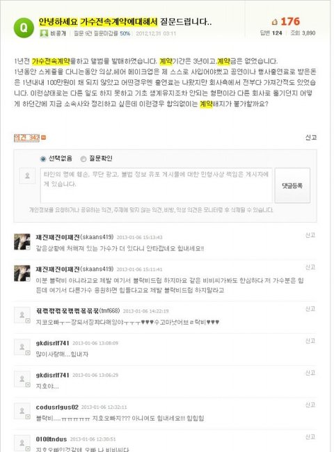
Task: Click the 댓글등록 submit button
Action: 292,186
